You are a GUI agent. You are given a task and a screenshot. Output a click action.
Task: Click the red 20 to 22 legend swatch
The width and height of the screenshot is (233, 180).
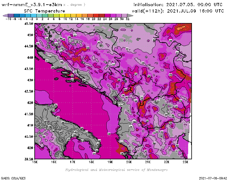[96, 15]
